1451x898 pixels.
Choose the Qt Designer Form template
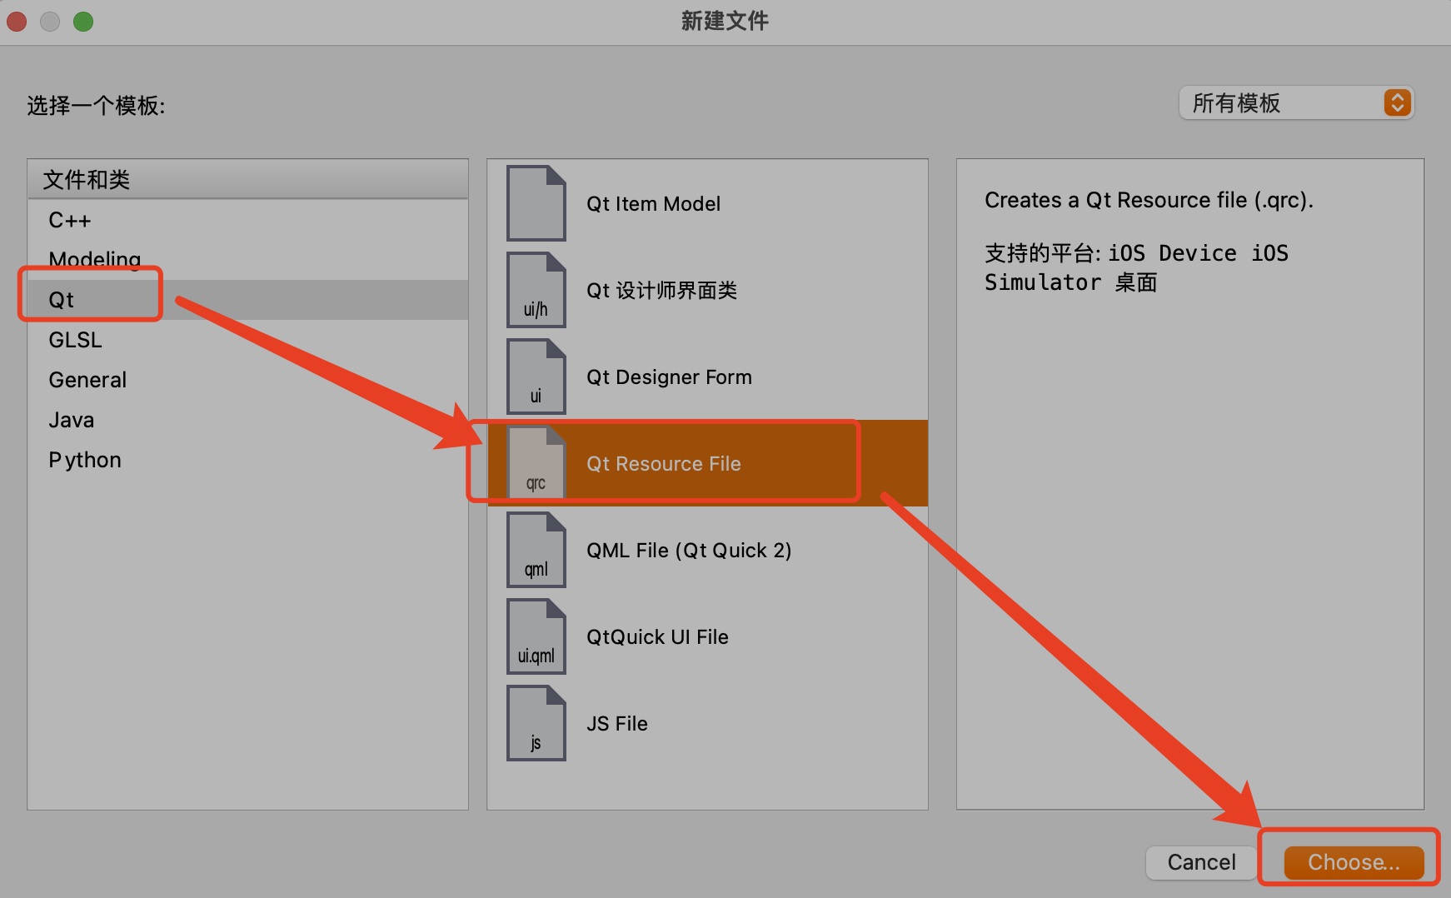pyautogui.click(x=707, y=377)
